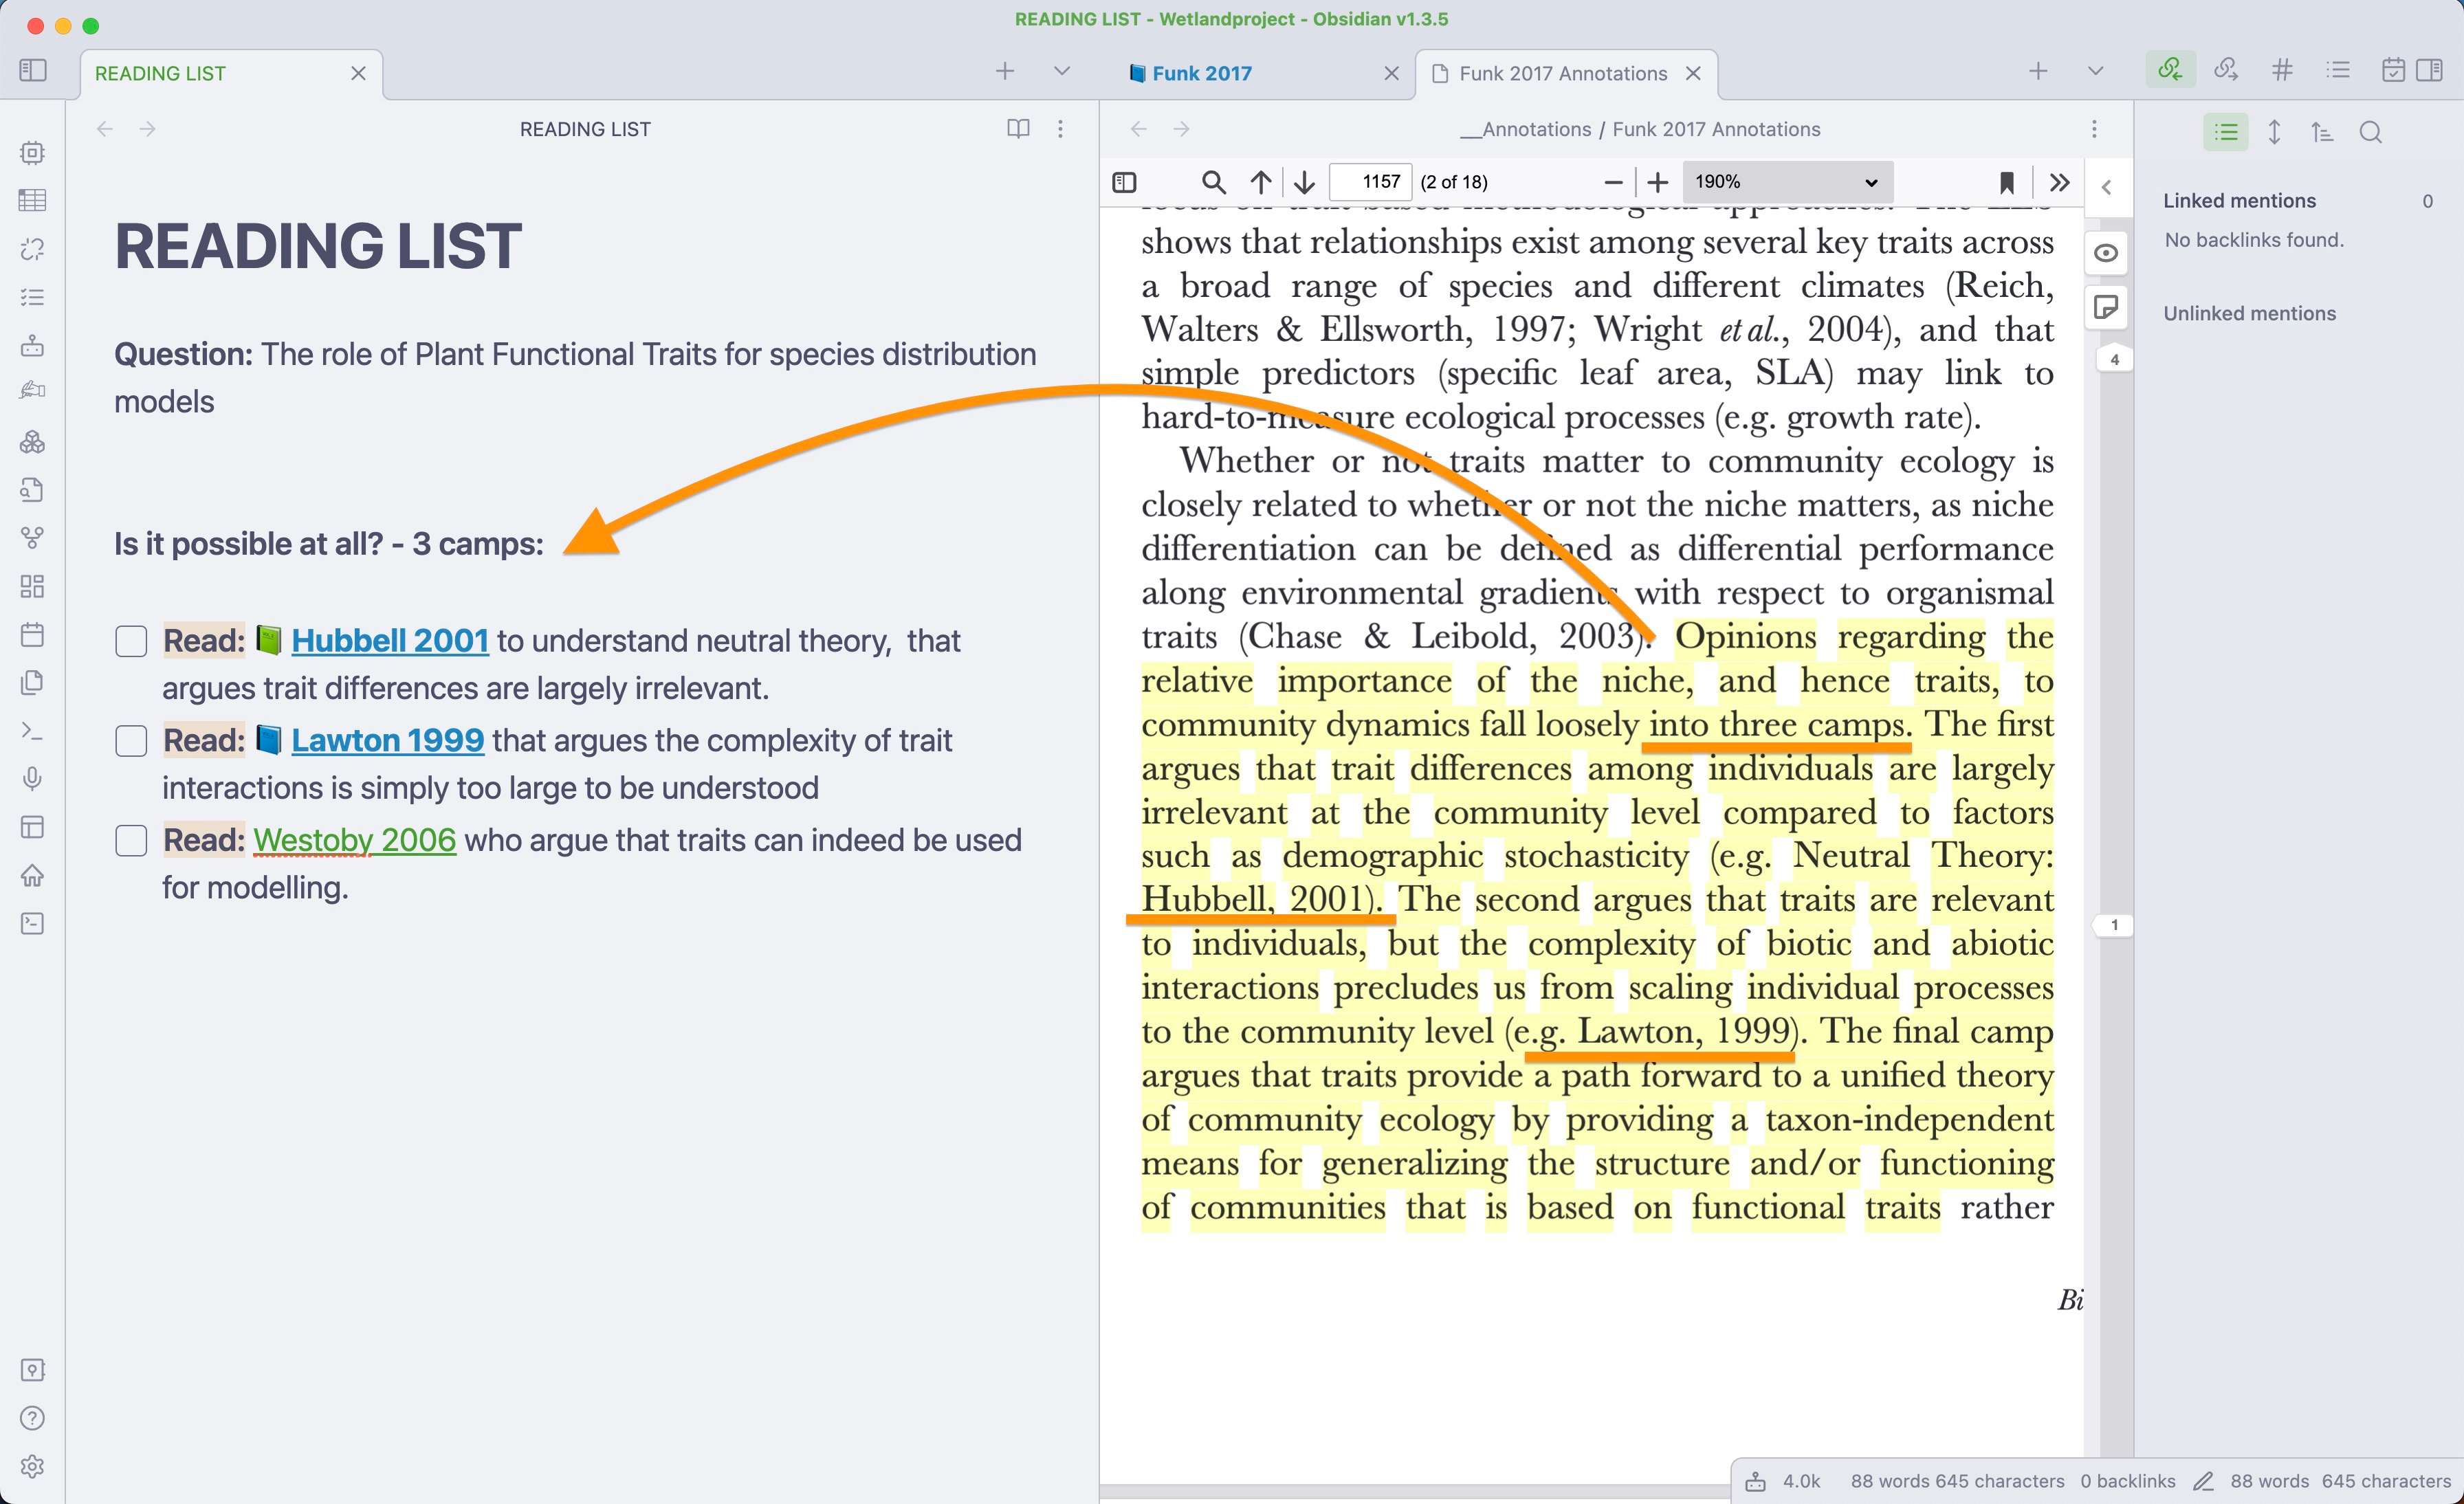Open the outgoing links panel icon

point(2226,70)
